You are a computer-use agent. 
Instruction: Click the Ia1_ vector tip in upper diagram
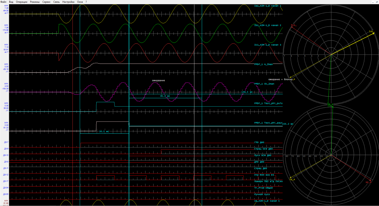tap(373, 33)
